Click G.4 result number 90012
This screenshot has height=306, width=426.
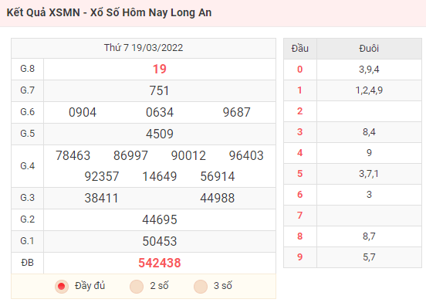pyautogui.click(x=188, y=155)
